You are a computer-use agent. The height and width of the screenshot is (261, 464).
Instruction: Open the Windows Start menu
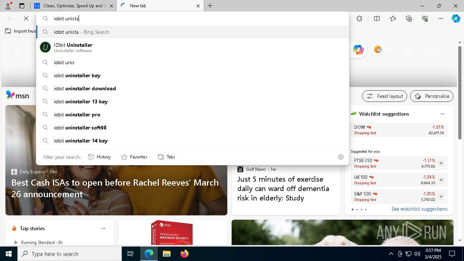click(9, 254)
